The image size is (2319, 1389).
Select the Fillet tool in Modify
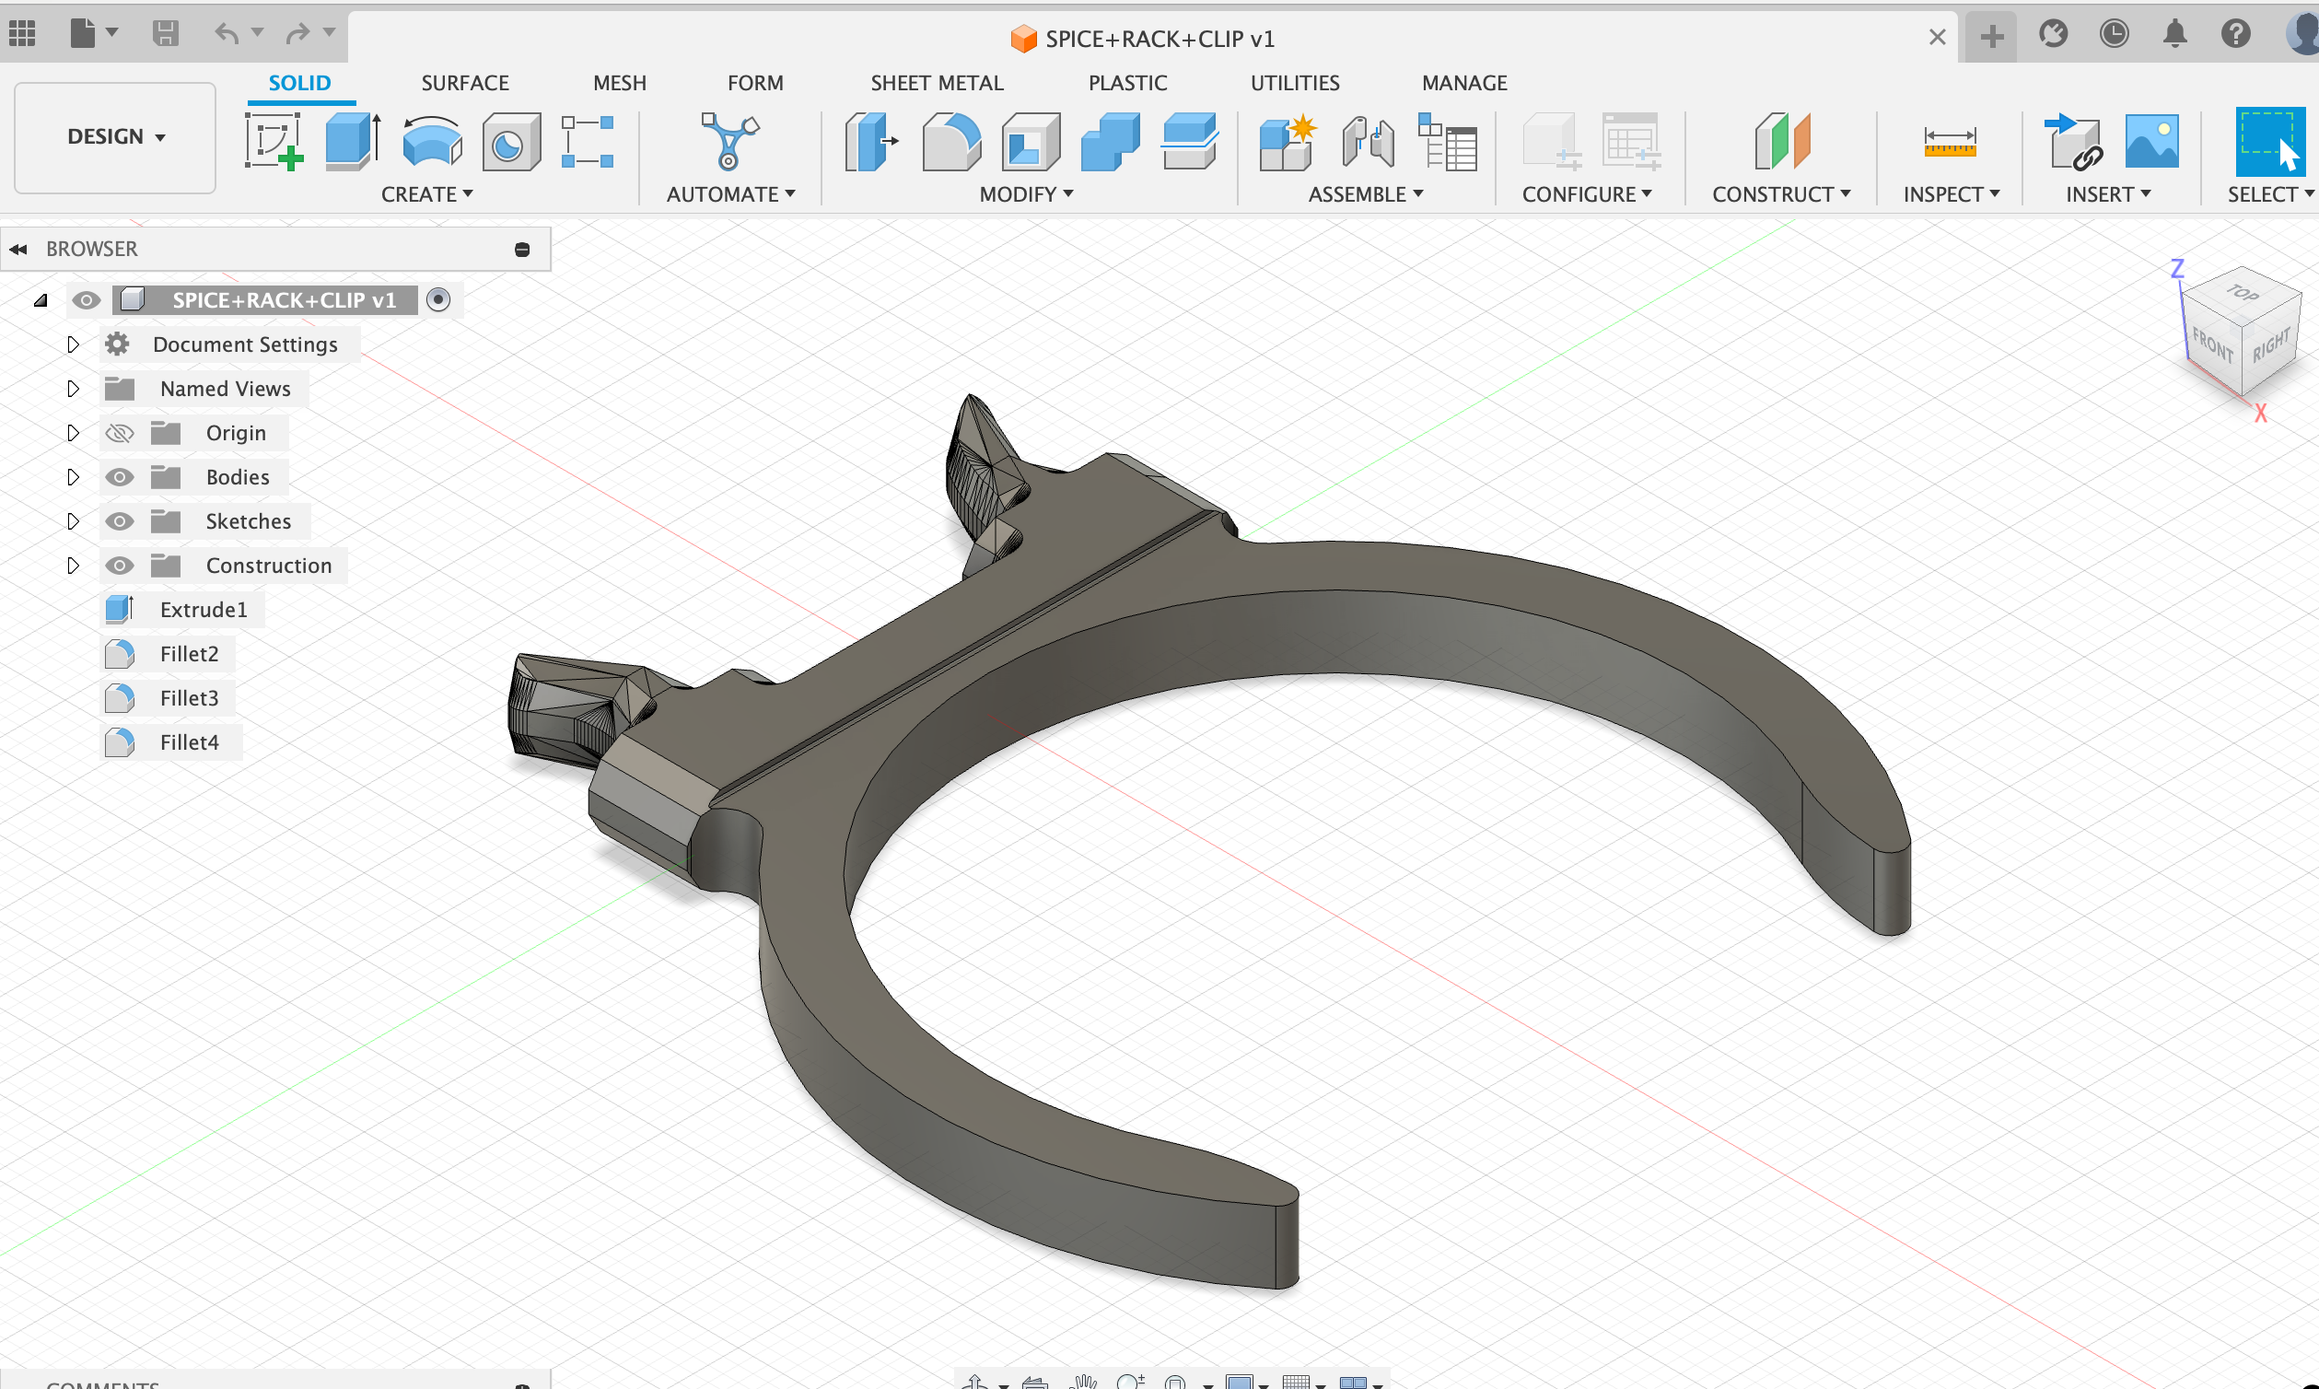950,142
